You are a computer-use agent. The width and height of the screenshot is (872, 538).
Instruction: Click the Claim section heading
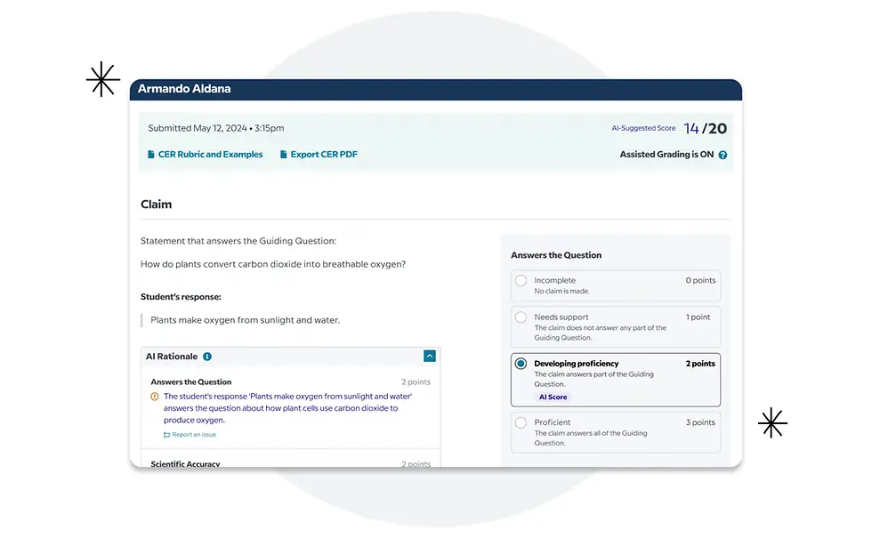coord(157,205)
